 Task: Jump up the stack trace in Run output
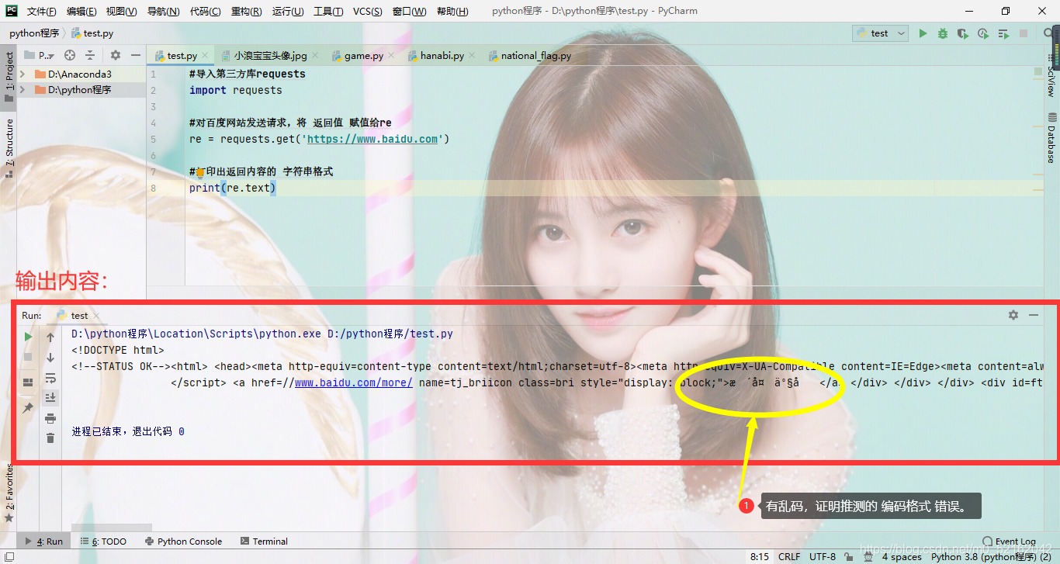tap(50, 337)
